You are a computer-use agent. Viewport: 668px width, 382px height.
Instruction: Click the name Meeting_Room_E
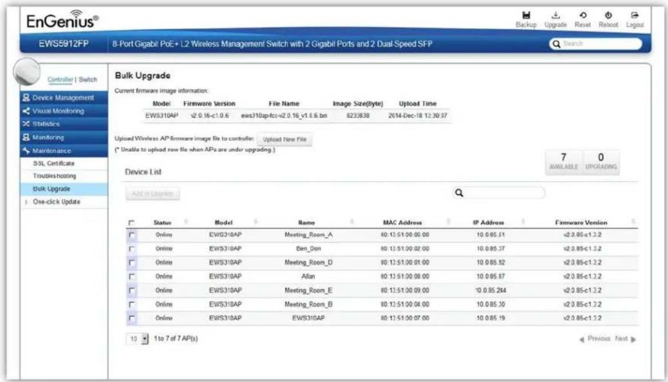pos(309,290)
